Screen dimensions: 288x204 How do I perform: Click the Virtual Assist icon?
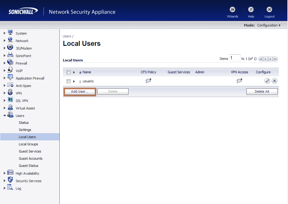click(10, 107)
